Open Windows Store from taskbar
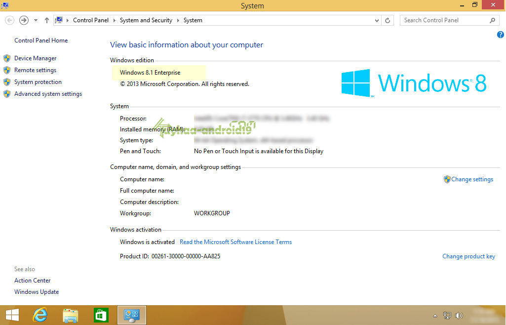 pyautogui.click(x=101, y=315)
